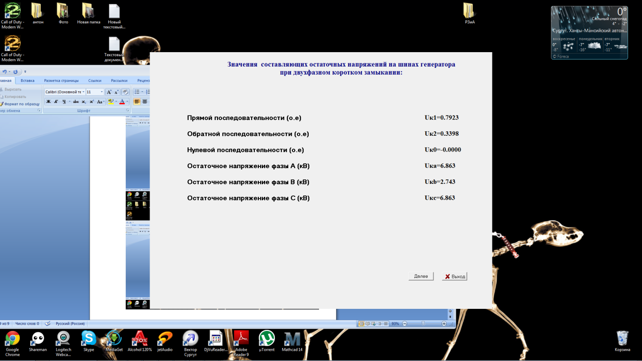The height and width of the screenshot is (361, 642).
Task: Open the Шрифт group dialog launcher
Action: [128, 111]
